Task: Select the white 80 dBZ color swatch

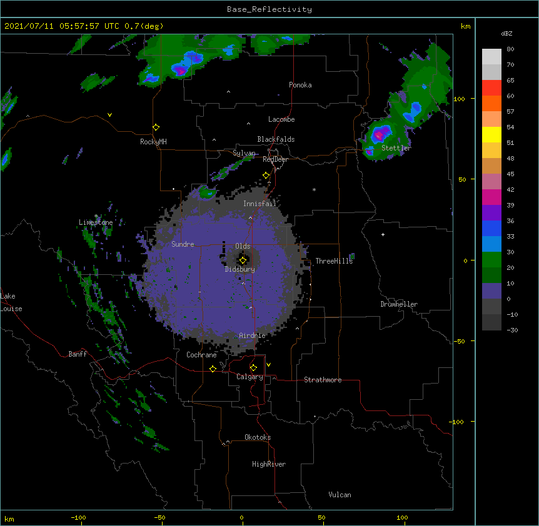Action: pos(491,57)
